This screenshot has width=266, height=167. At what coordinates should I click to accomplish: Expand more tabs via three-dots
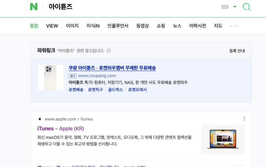[234, 26]
